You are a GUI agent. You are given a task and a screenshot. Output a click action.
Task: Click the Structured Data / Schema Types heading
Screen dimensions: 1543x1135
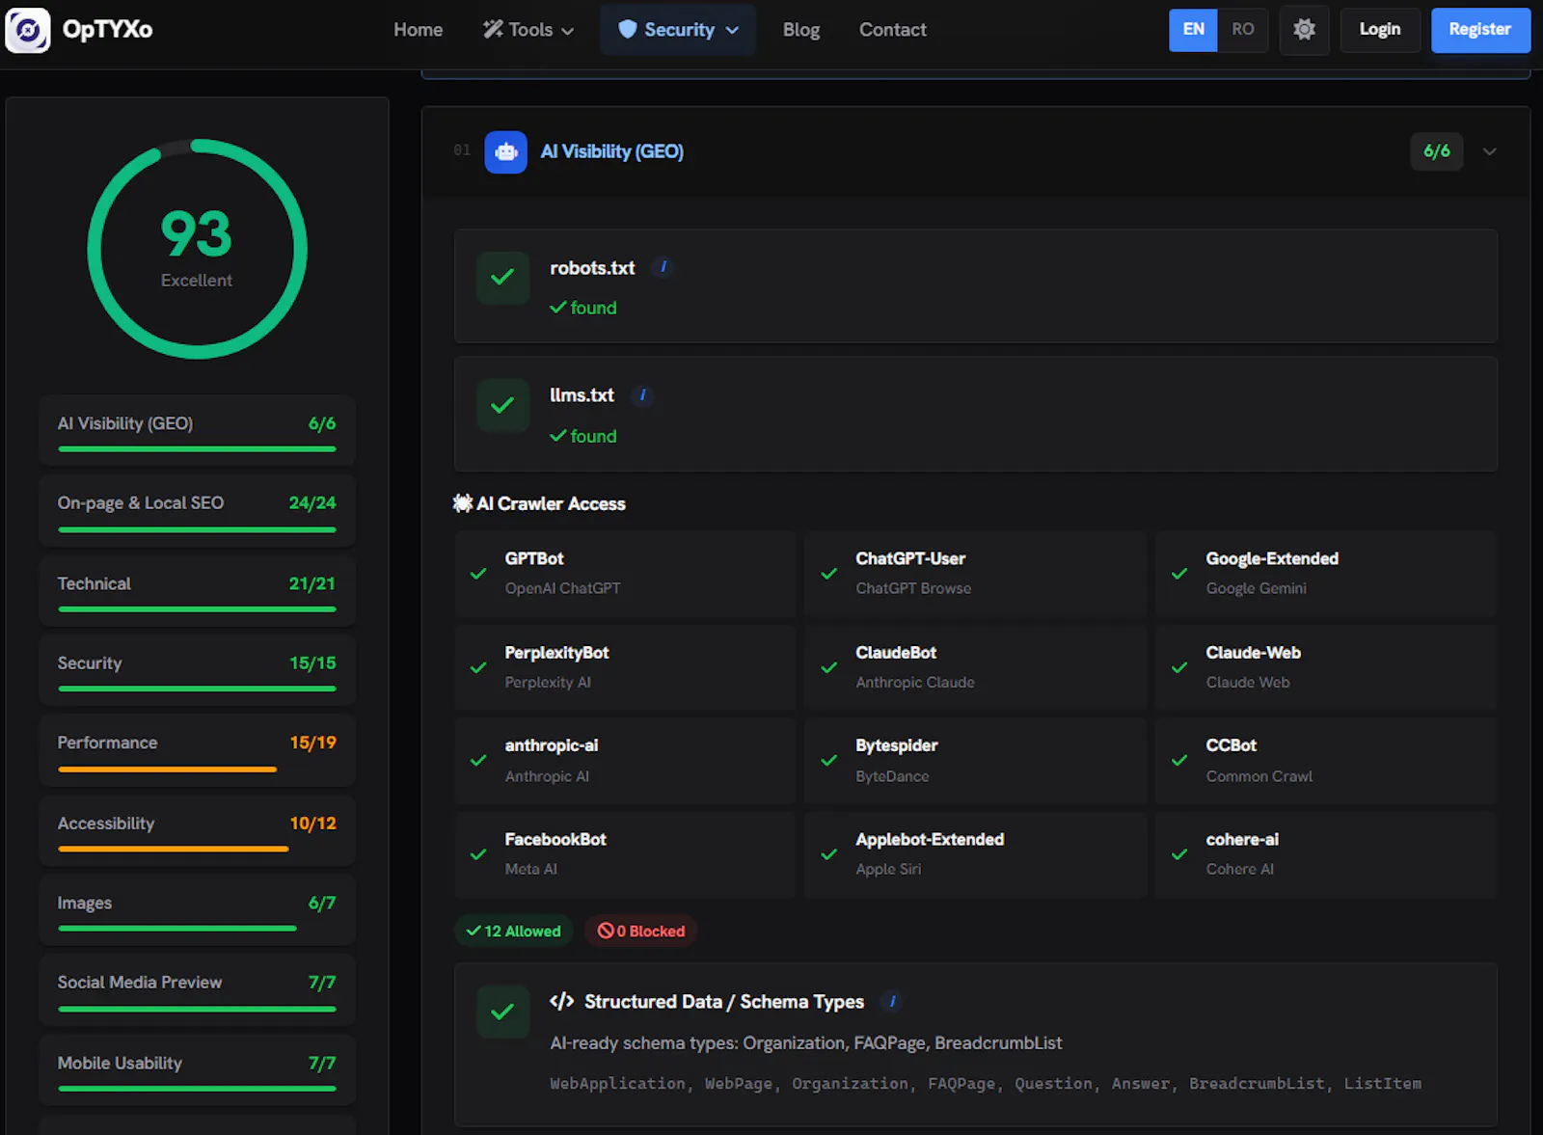724,1001
